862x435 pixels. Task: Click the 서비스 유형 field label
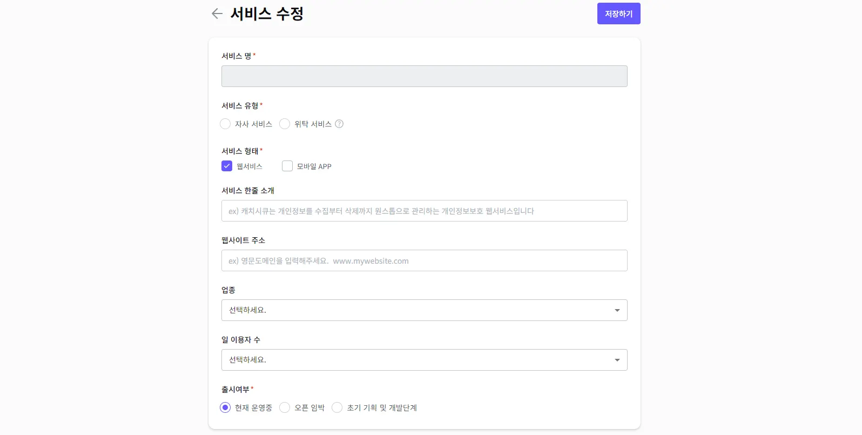point(240,105)
